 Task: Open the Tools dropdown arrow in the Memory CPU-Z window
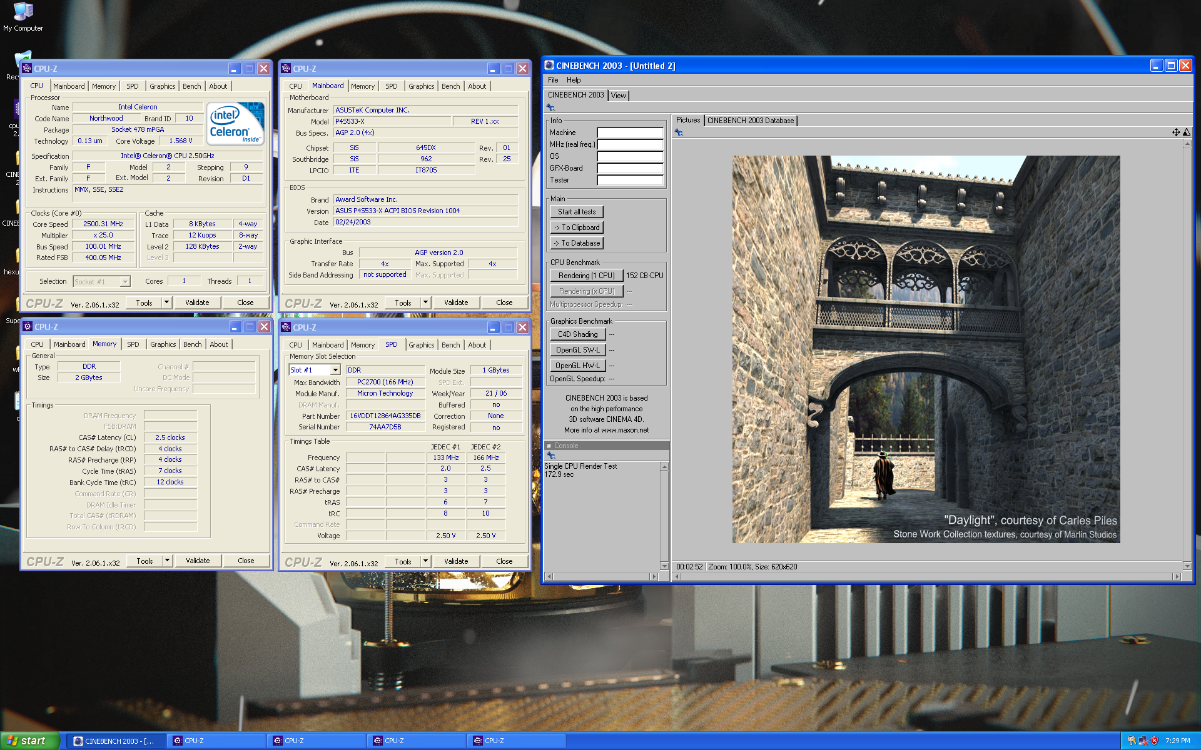[x=167, y=561]
